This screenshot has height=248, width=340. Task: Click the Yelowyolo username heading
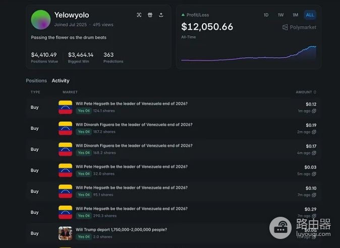point(72,15)
